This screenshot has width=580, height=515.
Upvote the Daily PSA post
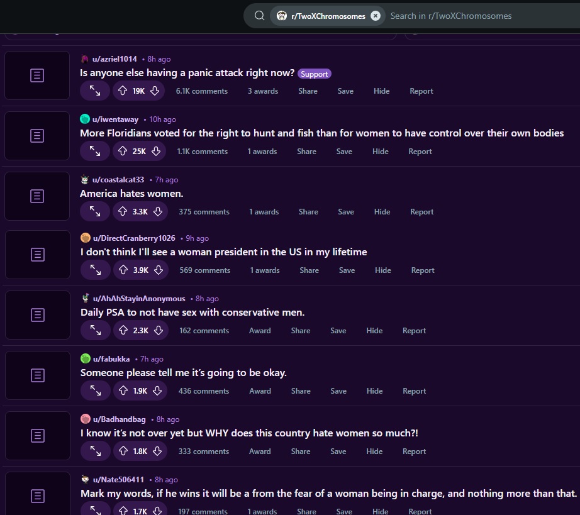click(x=123, y=330)
